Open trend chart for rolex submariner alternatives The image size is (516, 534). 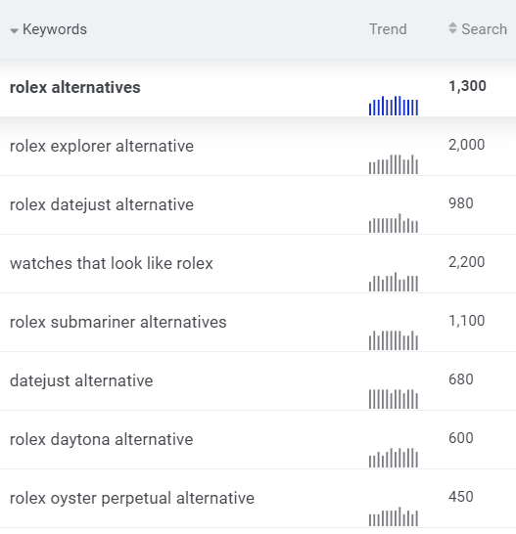[x=394, y=340]
